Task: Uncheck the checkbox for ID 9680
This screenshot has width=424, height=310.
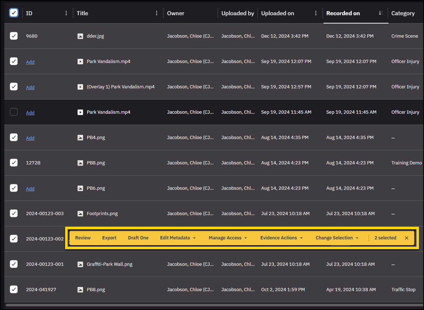Action: [x=13, y=36]
